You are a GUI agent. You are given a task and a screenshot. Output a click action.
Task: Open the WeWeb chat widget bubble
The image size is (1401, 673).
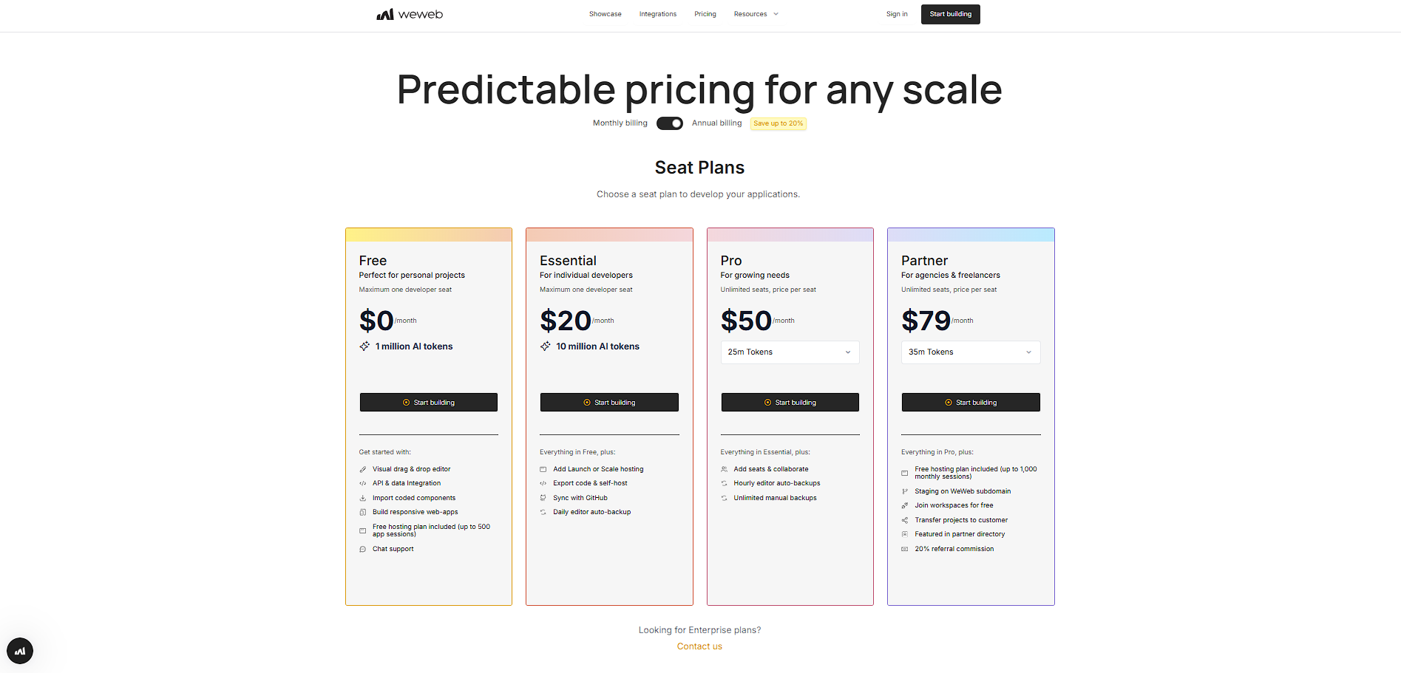coord(20,651)
